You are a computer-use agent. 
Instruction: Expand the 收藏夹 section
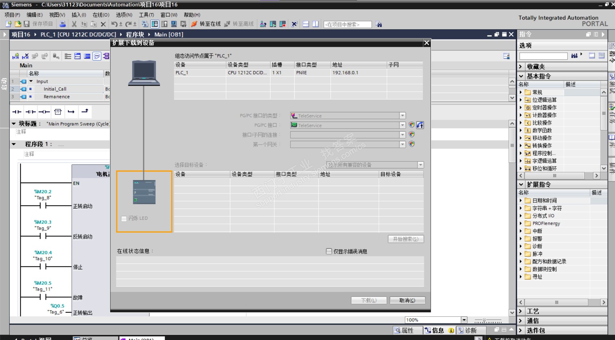click(521, 66)
